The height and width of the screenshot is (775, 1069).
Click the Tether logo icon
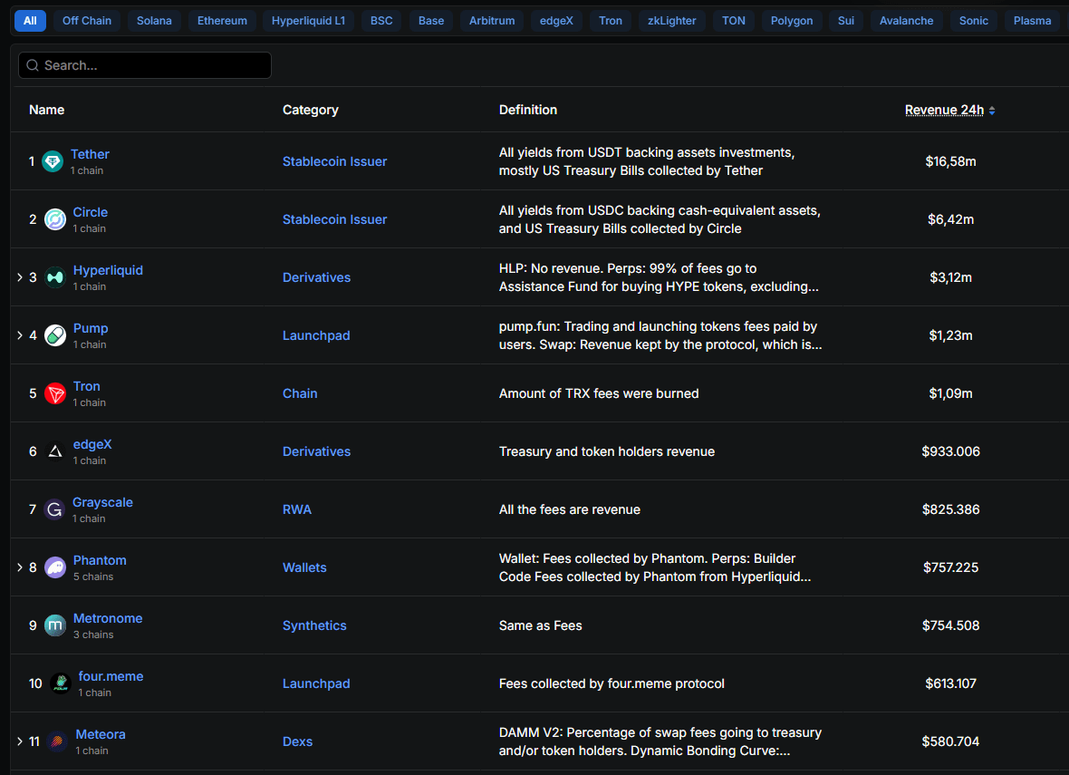[x=53, y=161]
